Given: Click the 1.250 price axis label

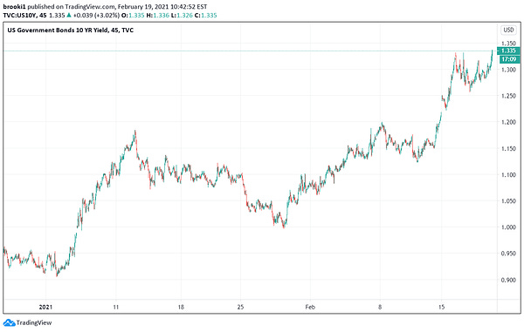Looking at the screenshot, I should coord(508,96).
